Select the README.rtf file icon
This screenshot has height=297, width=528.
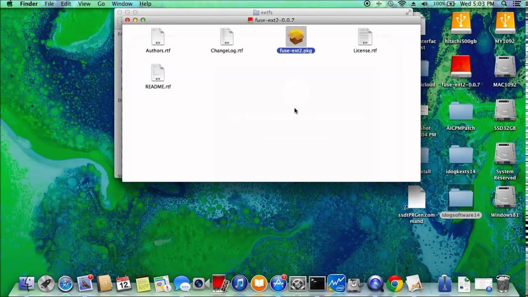tap(158, 73)
